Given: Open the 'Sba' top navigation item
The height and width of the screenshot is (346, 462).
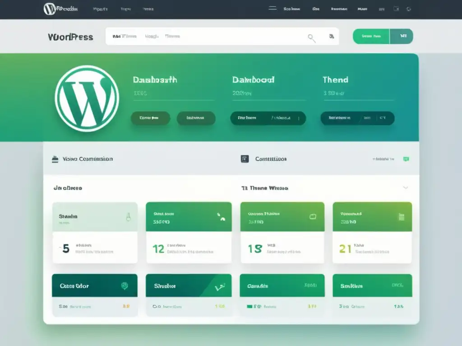Looking at the screenshot, I should tap(316, 9).
